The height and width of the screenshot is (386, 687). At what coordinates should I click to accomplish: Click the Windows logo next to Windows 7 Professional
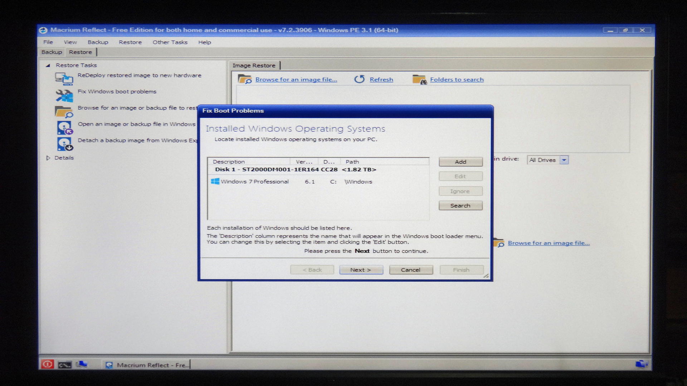click(215, 181)
